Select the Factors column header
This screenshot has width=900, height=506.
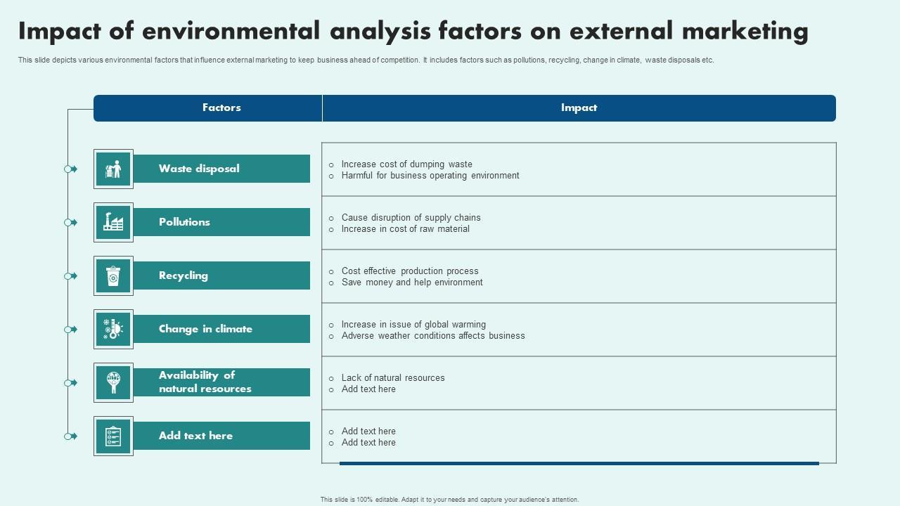pos(221,108)
